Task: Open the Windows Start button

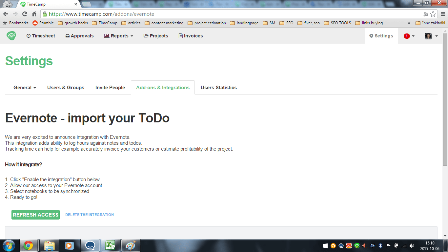Action: [9, 245]
